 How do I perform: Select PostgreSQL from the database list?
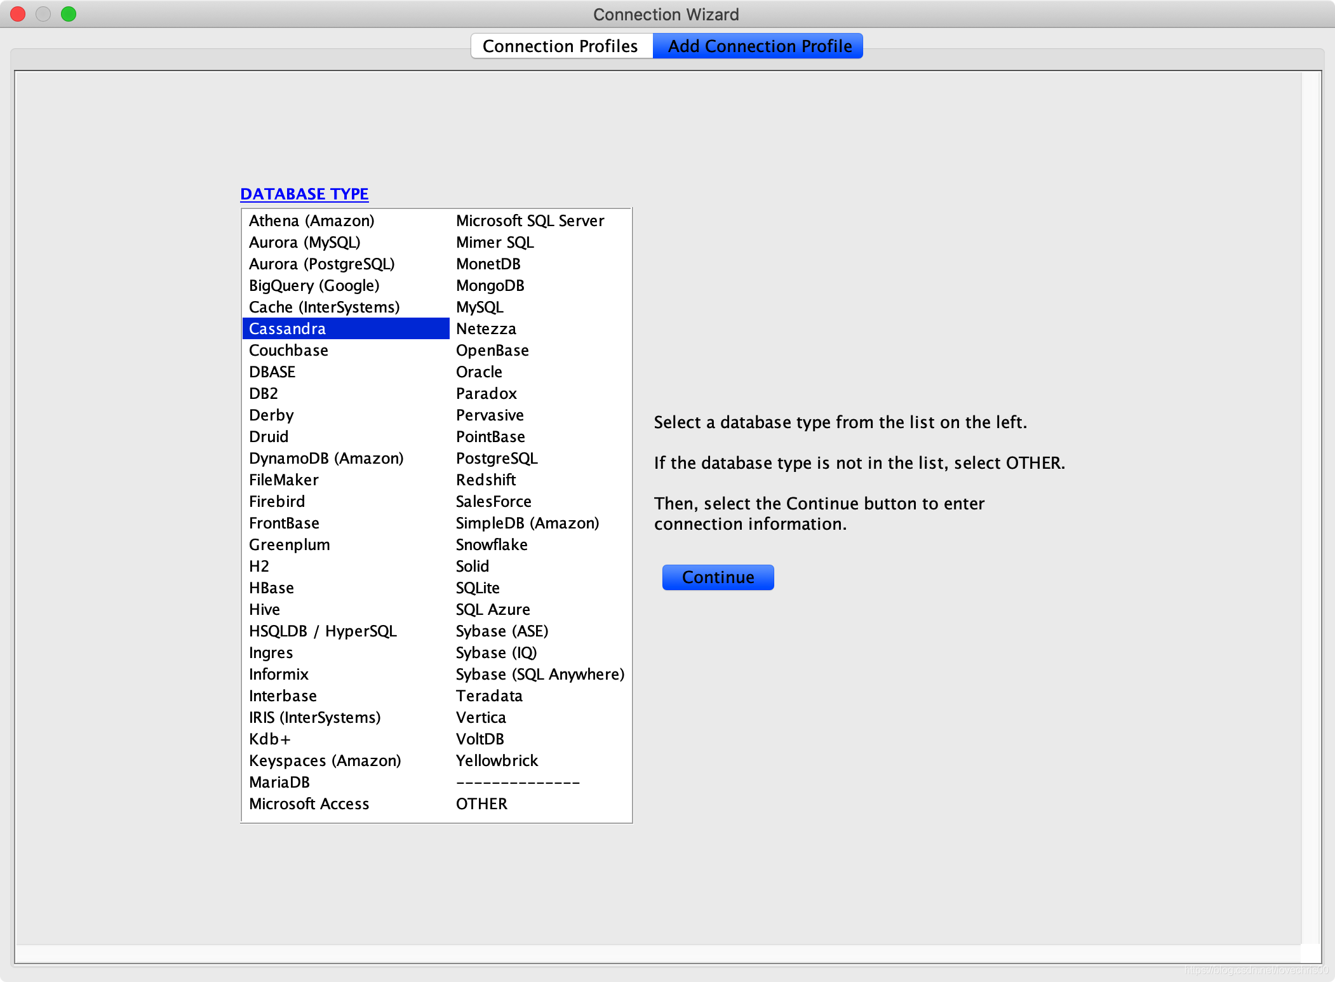pos(497,458)
